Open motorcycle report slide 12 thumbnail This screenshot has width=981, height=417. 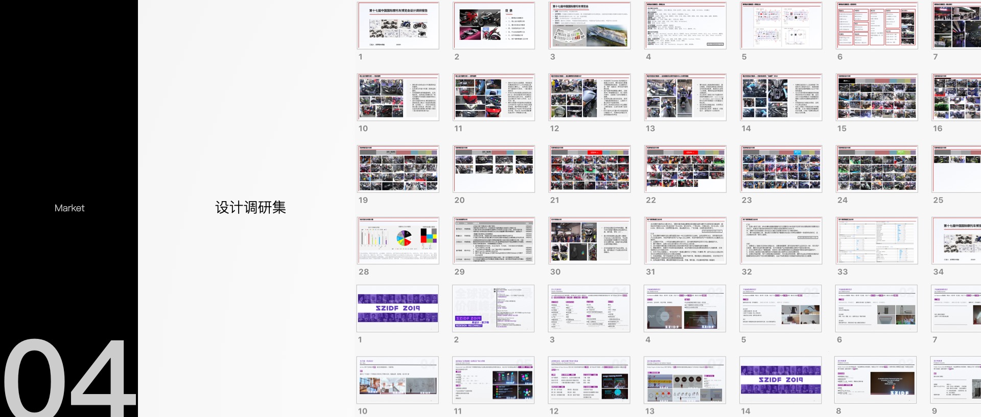pyautogui.click(x=590, y=97)
